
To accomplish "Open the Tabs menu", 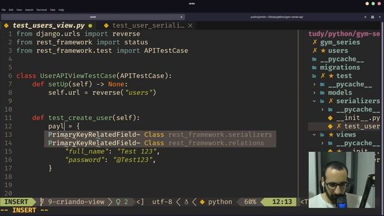I will click(52, 10).
